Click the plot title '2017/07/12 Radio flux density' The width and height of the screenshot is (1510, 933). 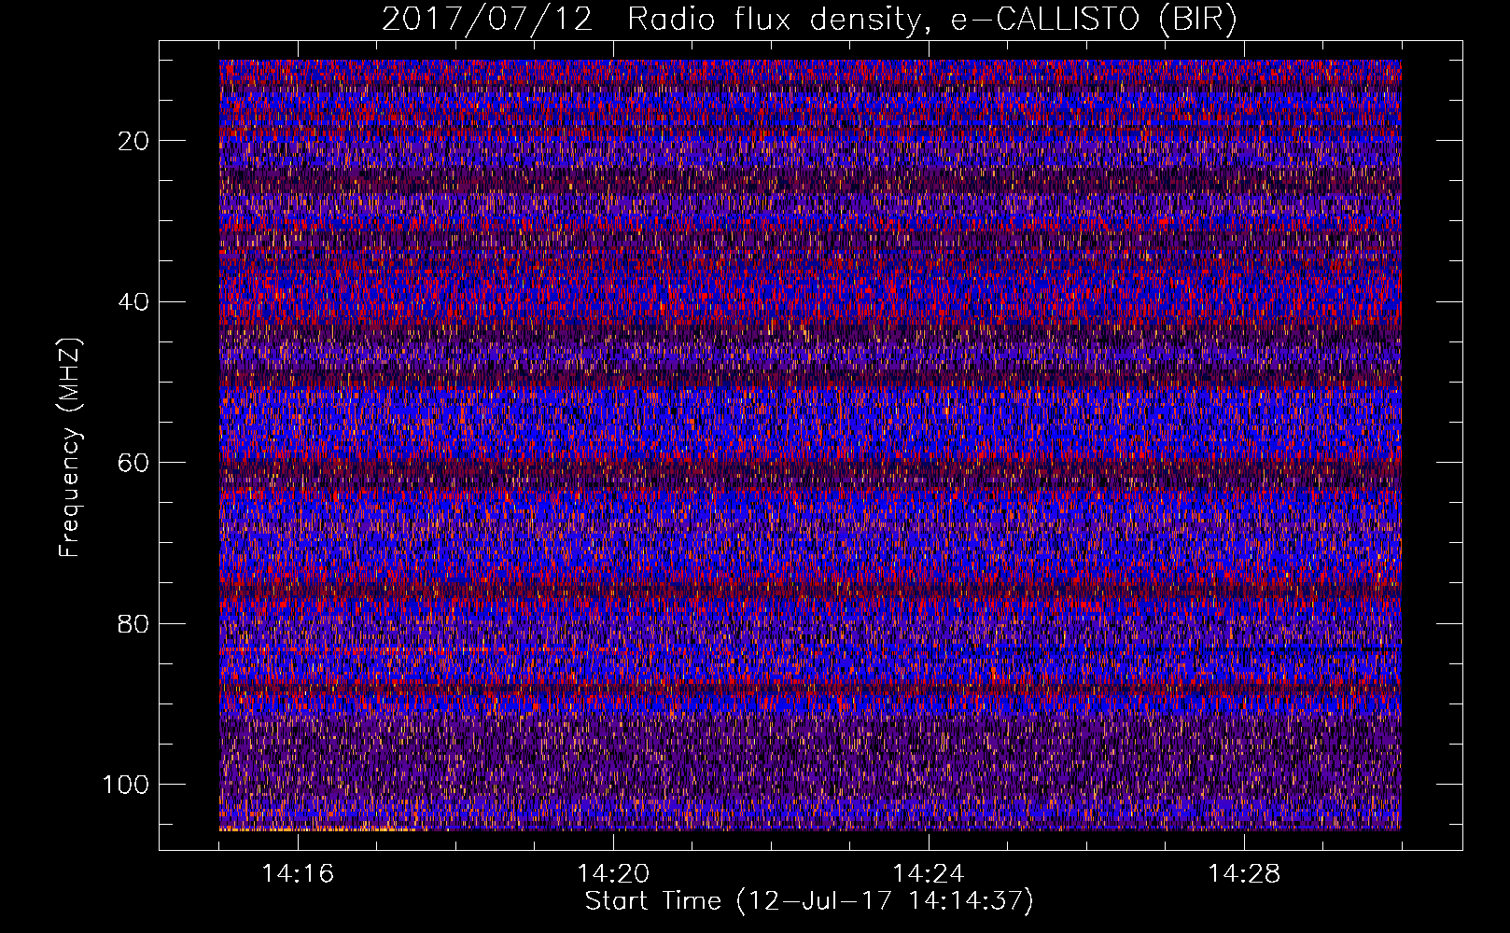point(810,20)
